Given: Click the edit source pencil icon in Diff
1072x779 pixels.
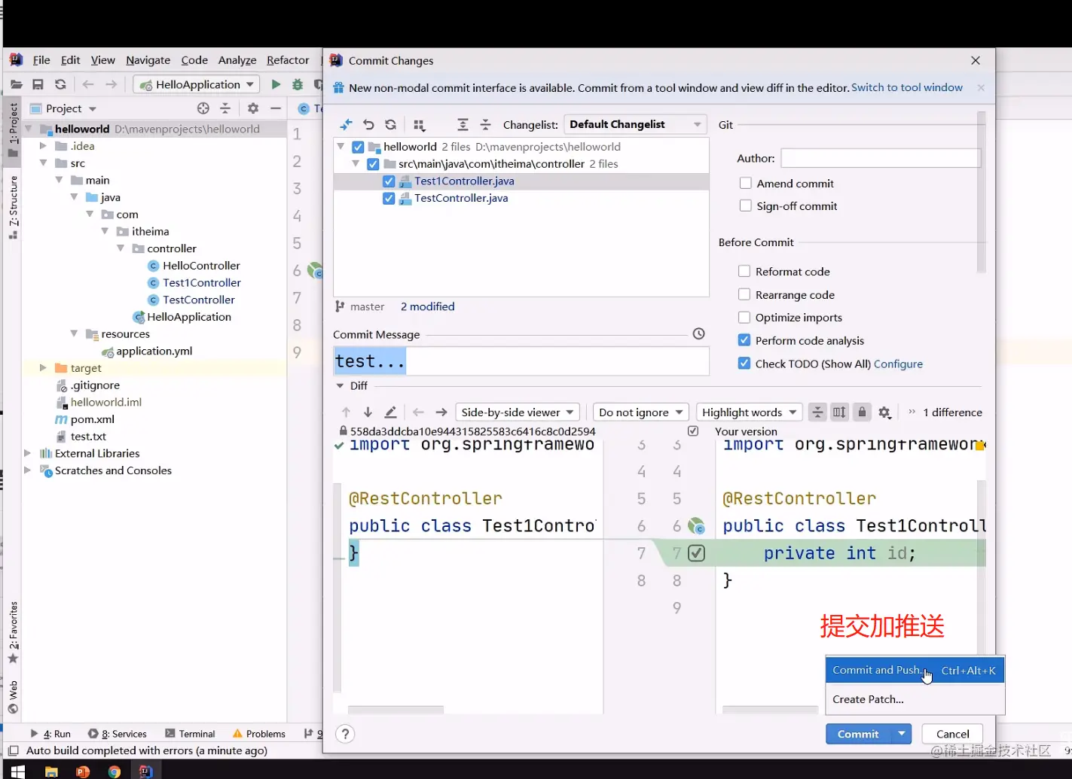Looking at the screenshot, I should click(390, 412).
